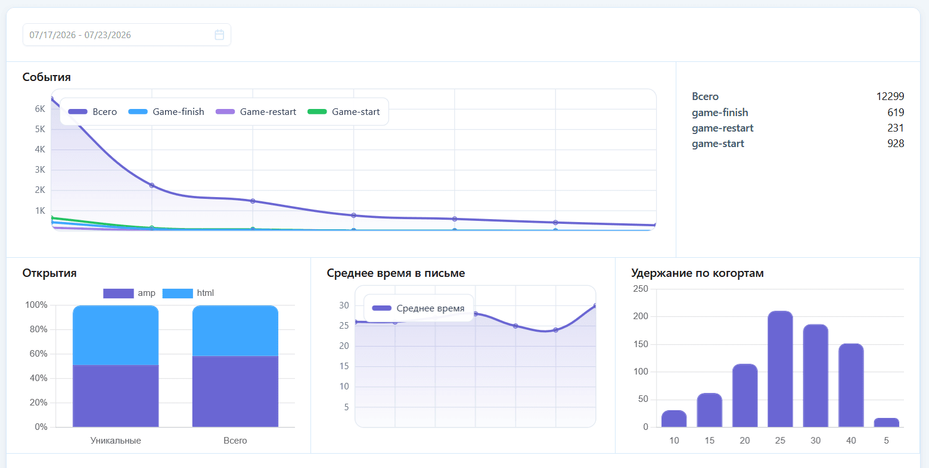Click the 6K axis label on events chart
This screenshot has width=929, height=468.
[x=40, y=109]
